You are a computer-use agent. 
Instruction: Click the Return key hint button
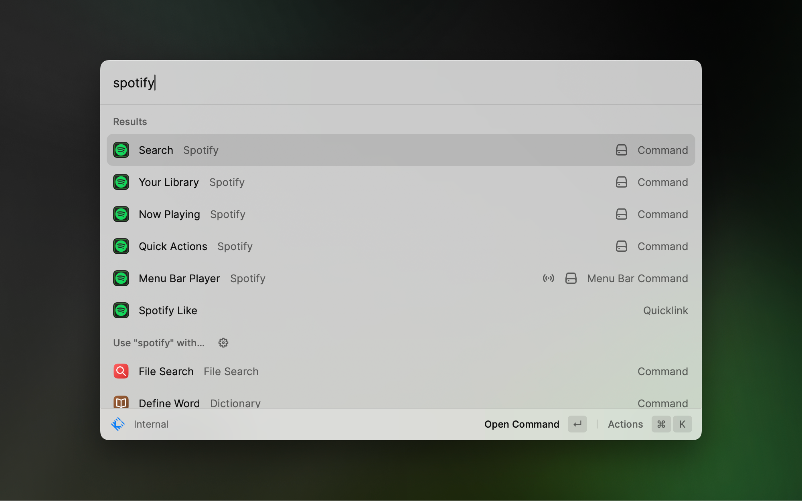pyautogui.click(x=577, y=424)
